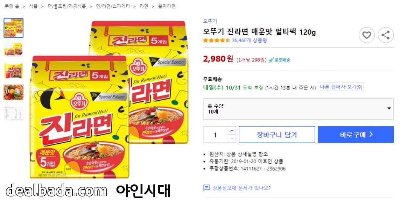Click the 바로구매 button
Image resolution: width=407 pixels, height=201 pixels.
[x=356, y=135]
